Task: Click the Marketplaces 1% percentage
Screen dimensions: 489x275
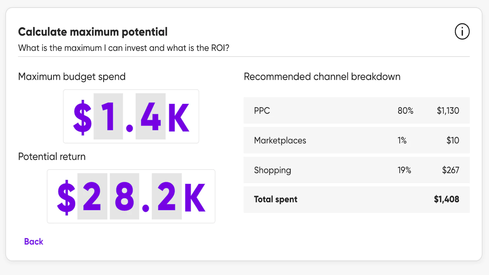Action: pyautogui.click(x=402, y=140)
